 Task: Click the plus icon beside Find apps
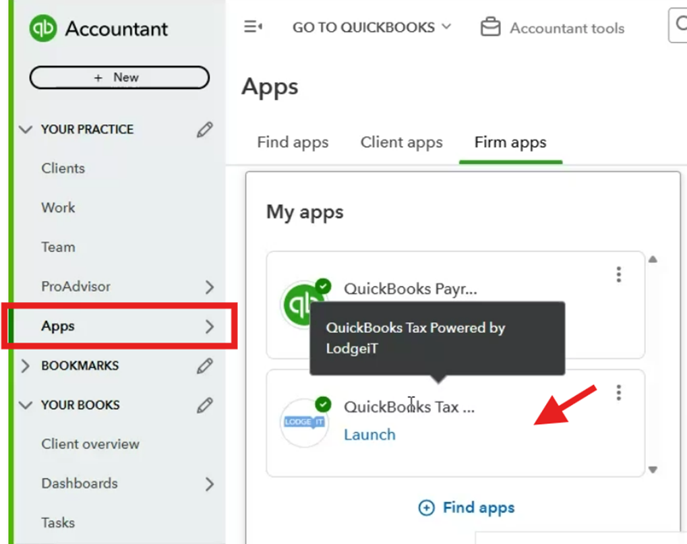[x=426, y=508]
